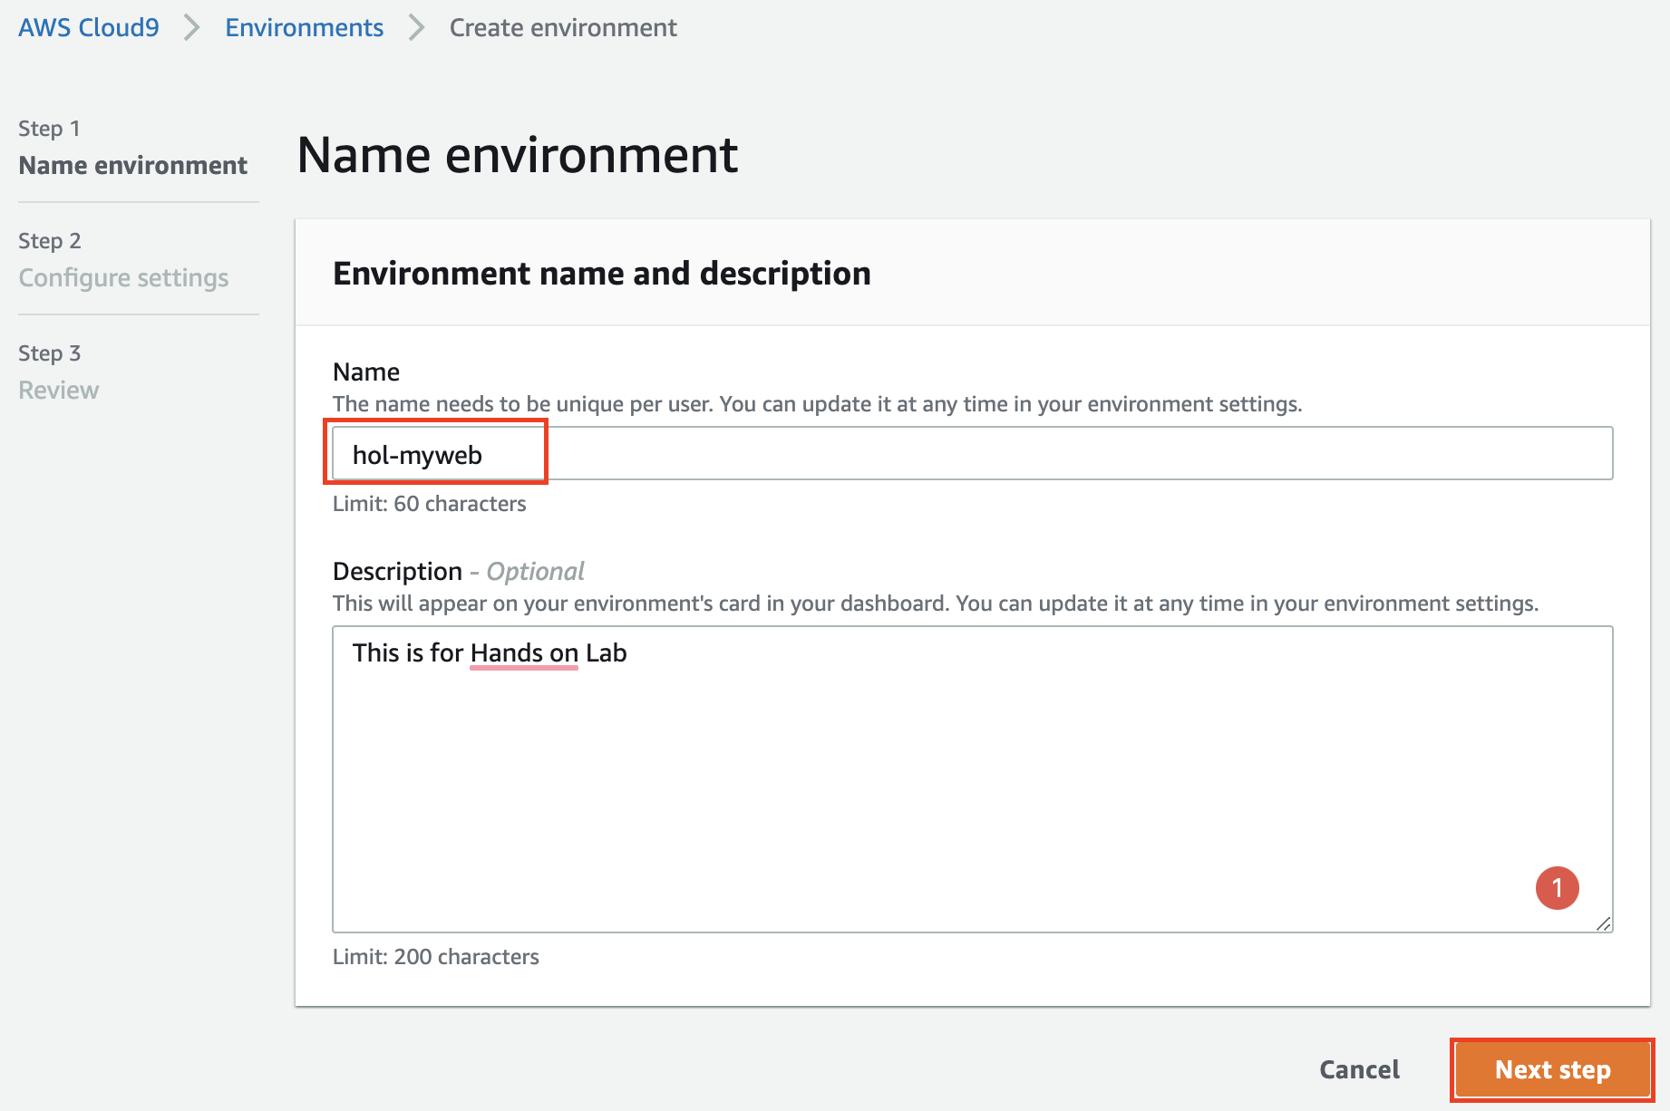Click the underlined 'Hands on' text in description
This screenshot has height=1111, width=1670.
pyautogui.click(x=524, y=653)
